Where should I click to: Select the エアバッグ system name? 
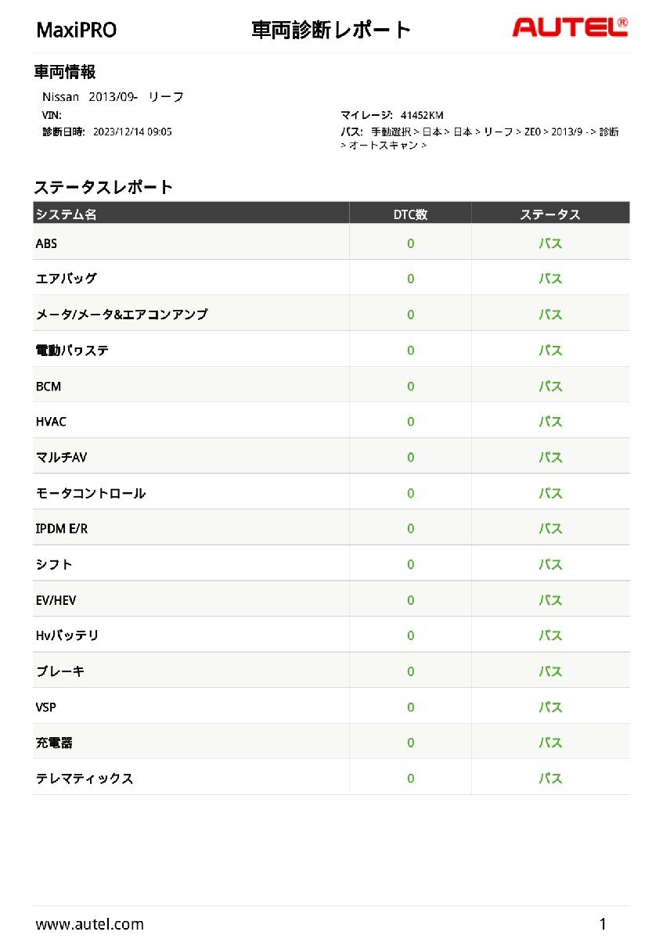point(67,279)
